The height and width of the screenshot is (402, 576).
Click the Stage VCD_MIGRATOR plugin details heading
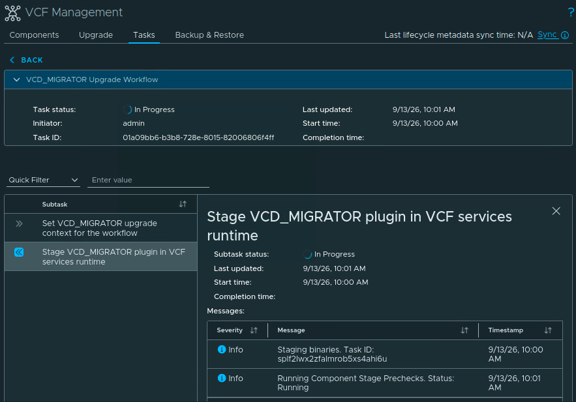tap(359, 226)
